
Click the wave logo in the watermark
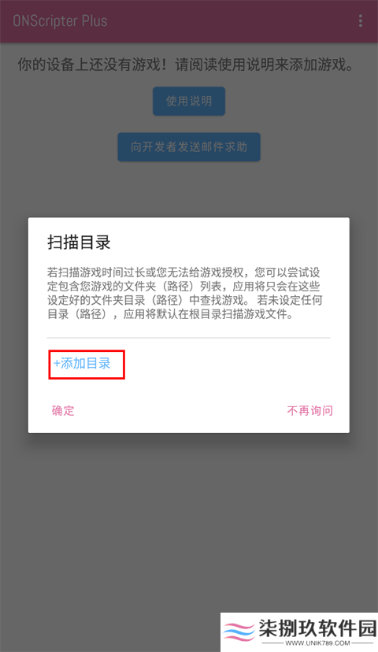click(239, 632)
